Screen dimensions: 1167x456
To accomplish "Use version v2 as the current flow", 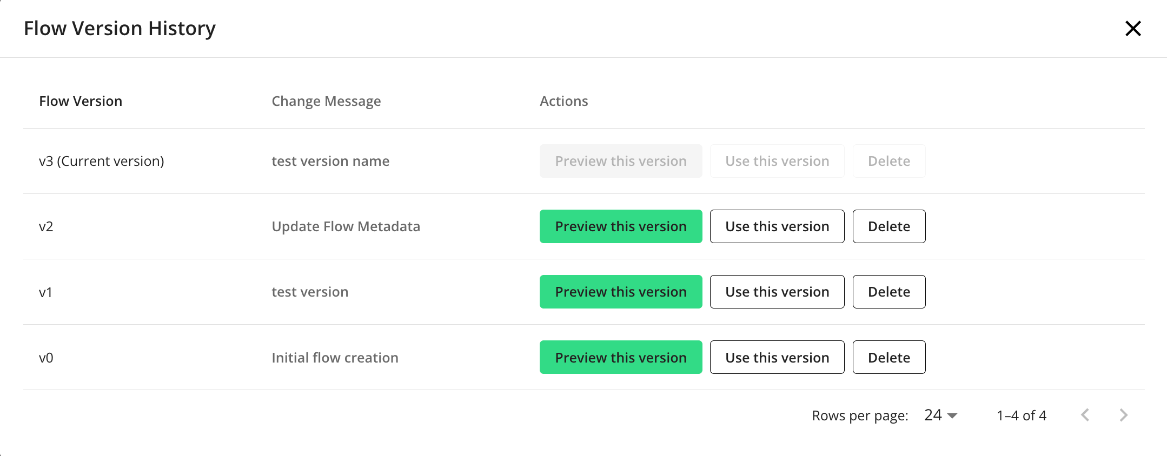I will tap(777, 226).
